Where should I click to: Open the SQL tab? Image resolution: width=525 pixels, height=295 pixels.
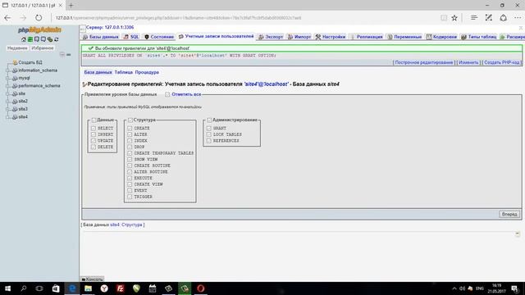(x=131, y=37)
